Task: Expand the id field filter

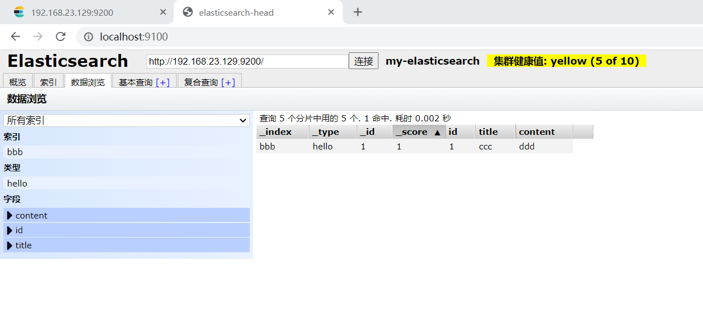Action: point(127,230)
